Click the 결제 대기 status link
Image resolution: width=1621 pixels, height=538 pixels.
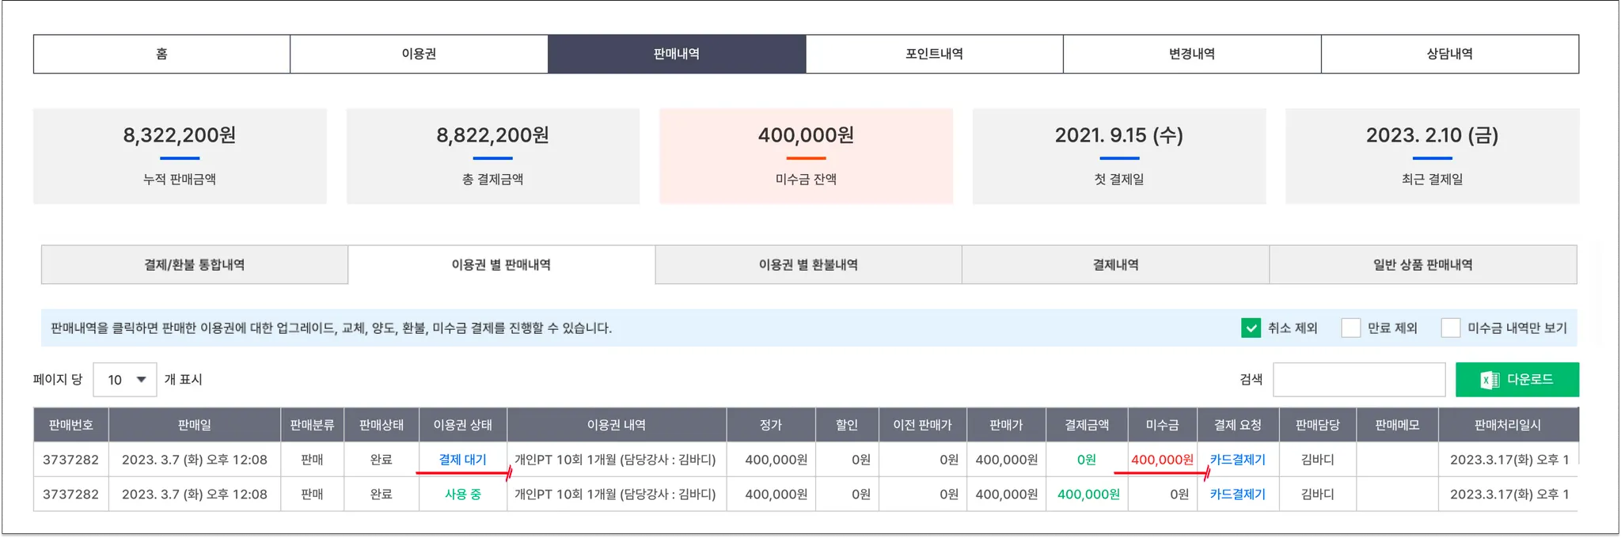point(462,460)
